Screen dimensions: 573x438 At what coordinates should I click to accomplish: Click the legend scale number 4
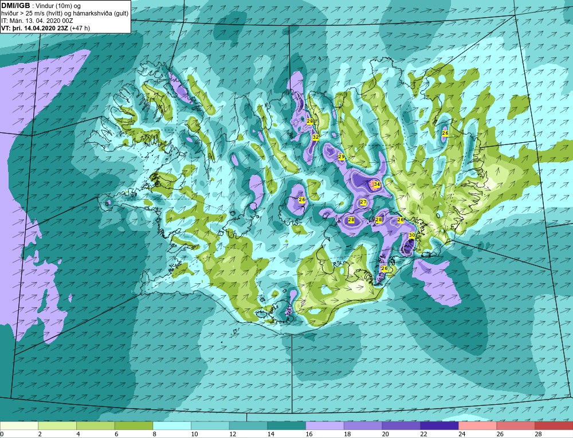point(78,435)
